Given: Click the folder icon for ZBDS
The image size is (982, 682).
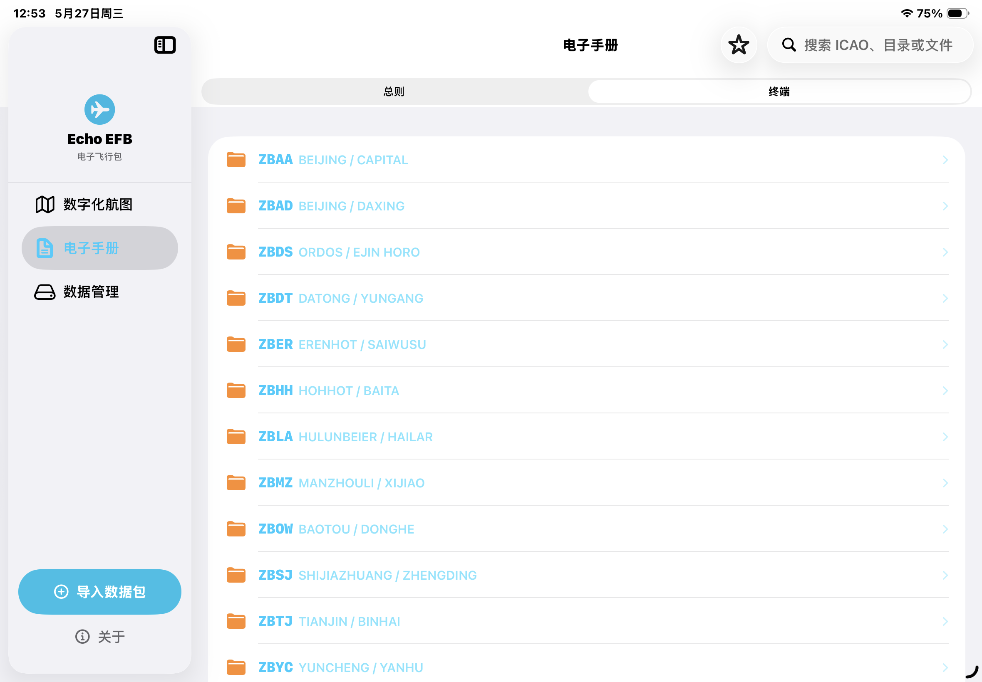Looking at the screenshot, I should click(236, 252).
